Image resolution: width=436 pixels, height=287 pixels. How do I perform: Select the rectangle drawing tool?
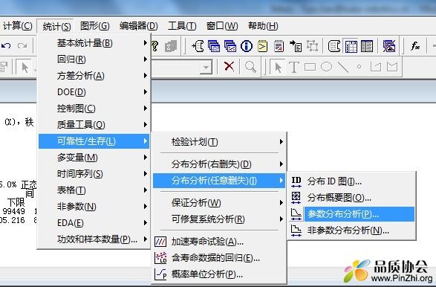310,67
